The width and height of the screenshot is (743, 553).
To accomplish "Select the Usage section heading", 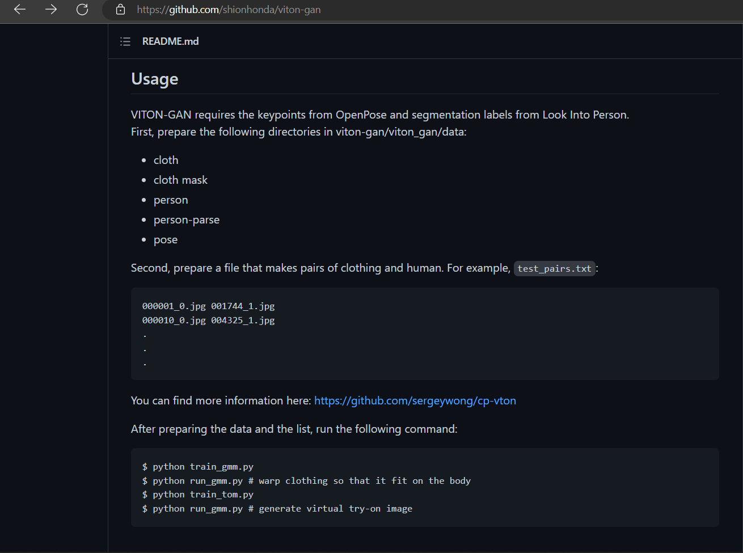I will [x=154, y=79].
